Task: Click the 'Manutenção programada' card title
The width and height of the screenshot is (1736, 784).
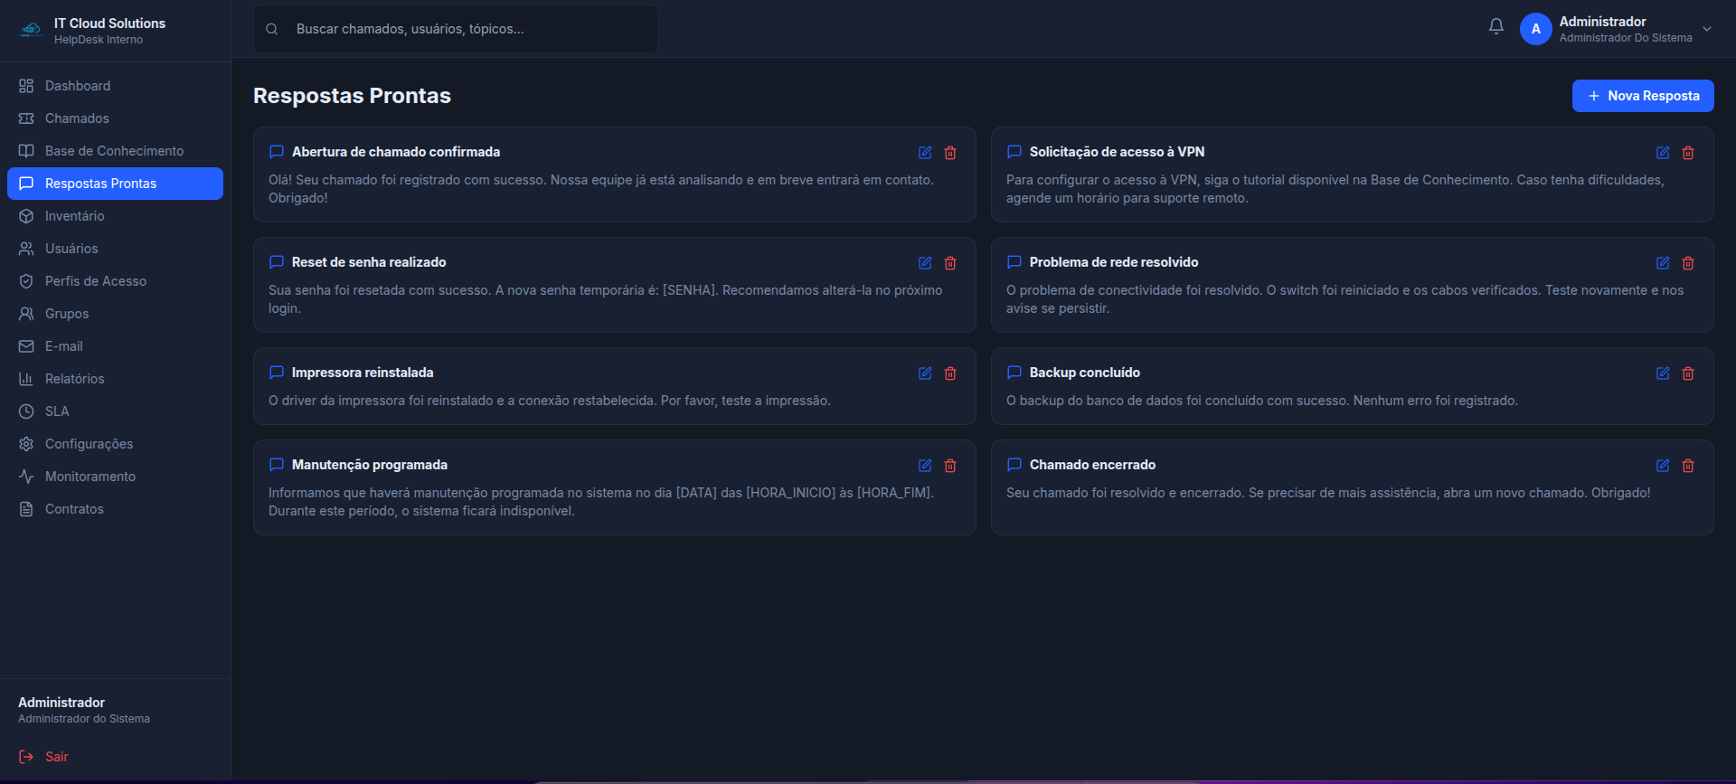Action: (x=369, y=465)
